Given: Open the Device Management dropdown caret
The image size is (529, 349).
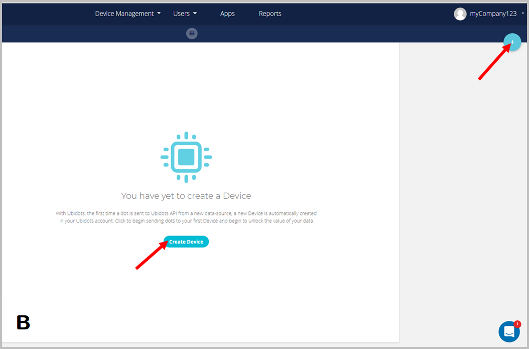Looking at the screenshot, I should 159,14.
